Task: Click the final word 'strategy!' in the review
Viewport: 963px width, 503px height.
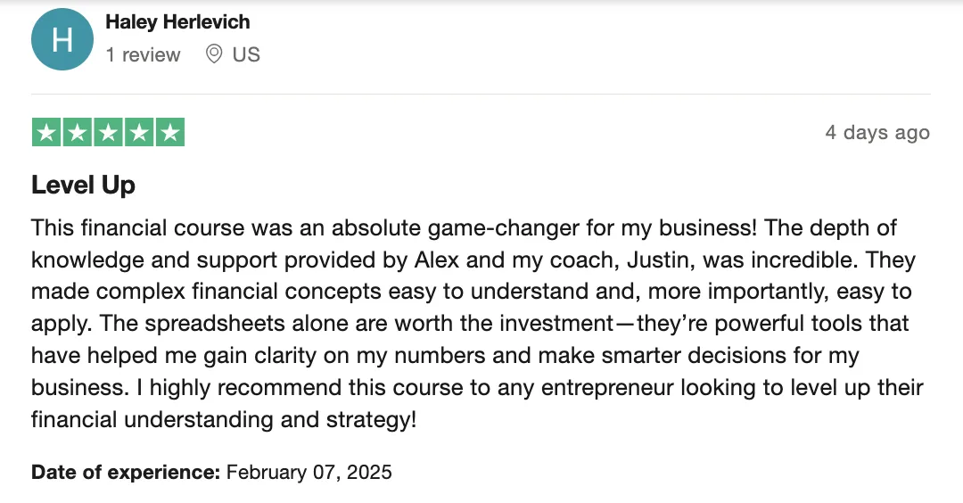Action: tap(372, 419)
